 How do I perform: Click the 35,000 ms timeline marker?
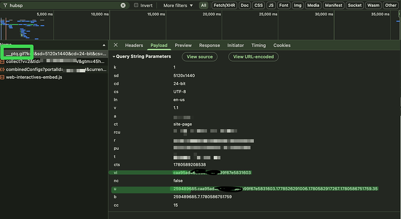tap(380, 15)
